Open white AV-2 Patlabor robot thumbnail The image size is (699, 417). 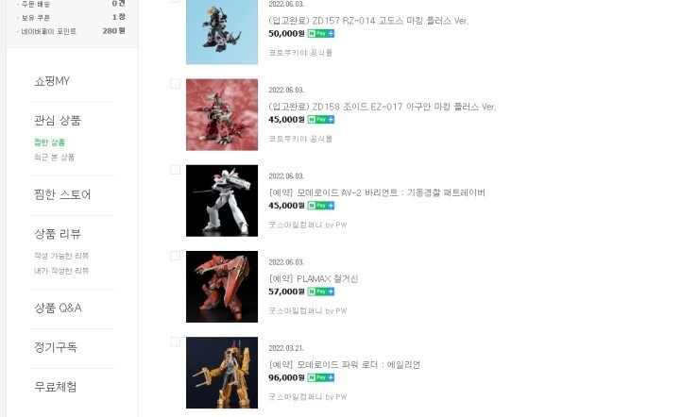pyautogui.click(x=222, y=201)
